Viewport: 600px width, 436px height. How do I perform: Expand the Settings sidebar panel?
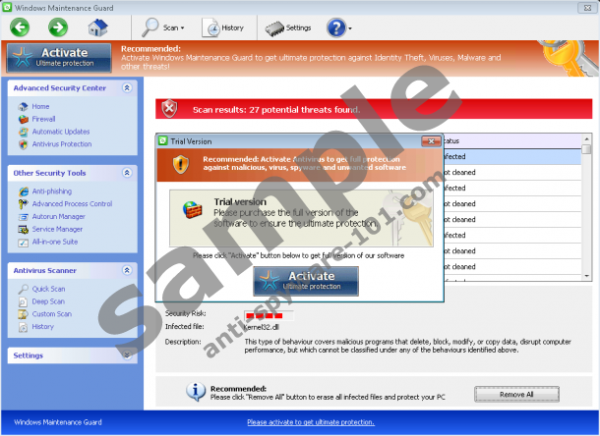126,355
